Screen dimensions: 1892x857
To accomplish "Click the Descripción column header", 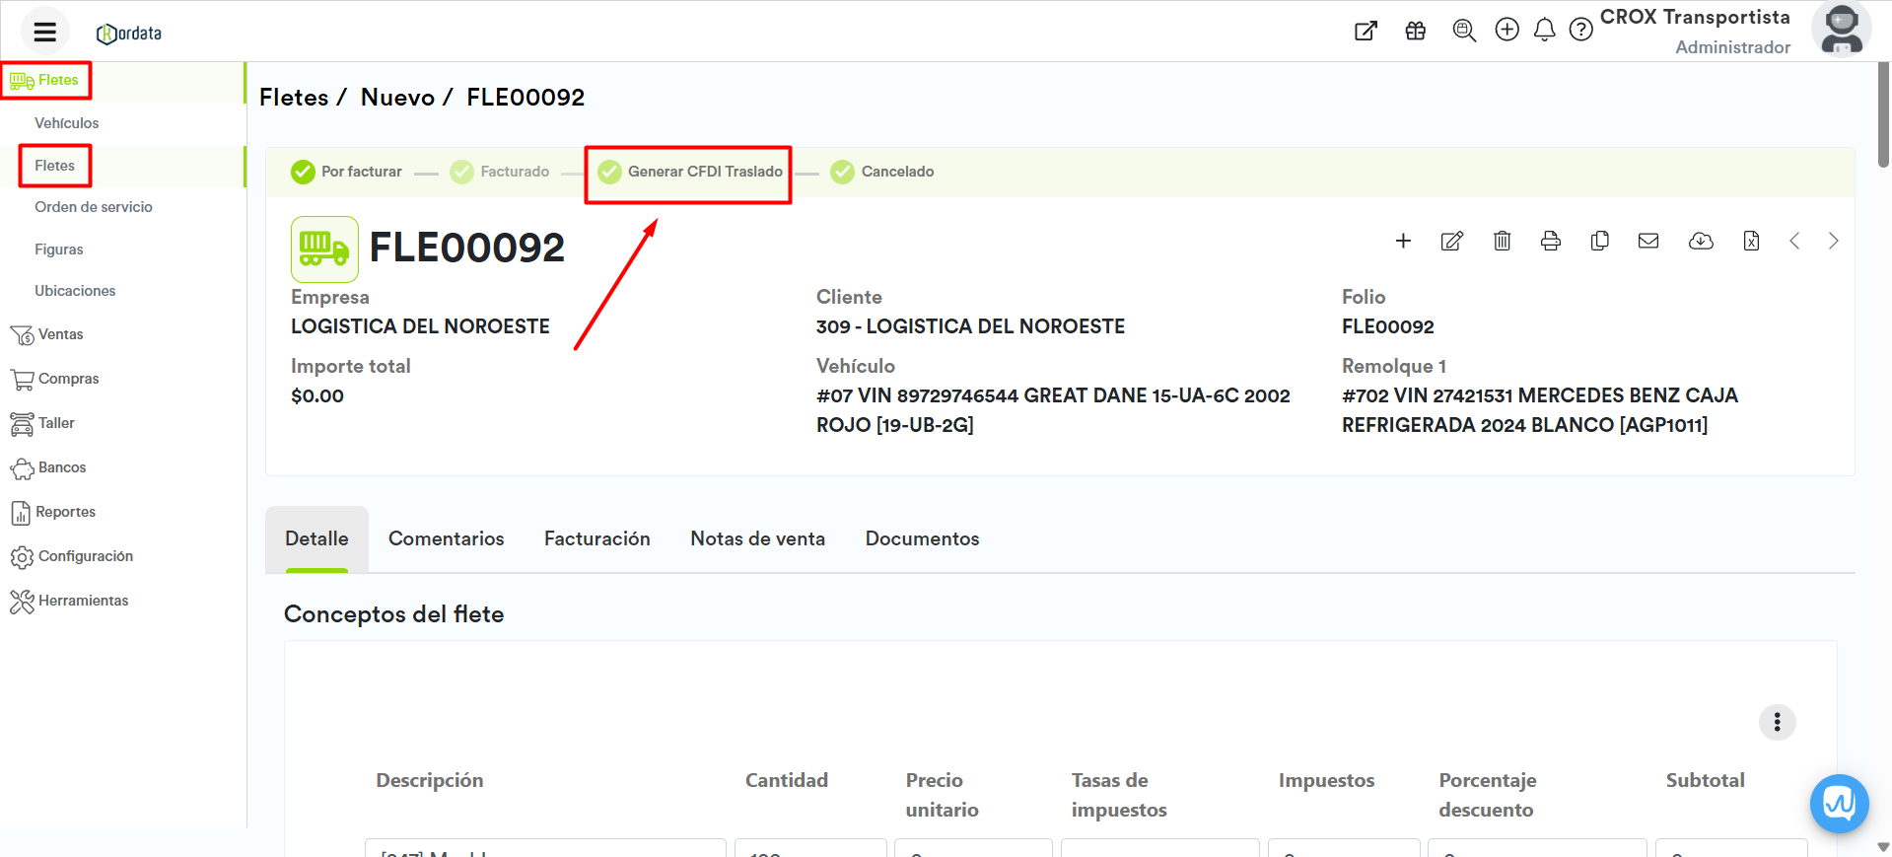I will [429, 780].
